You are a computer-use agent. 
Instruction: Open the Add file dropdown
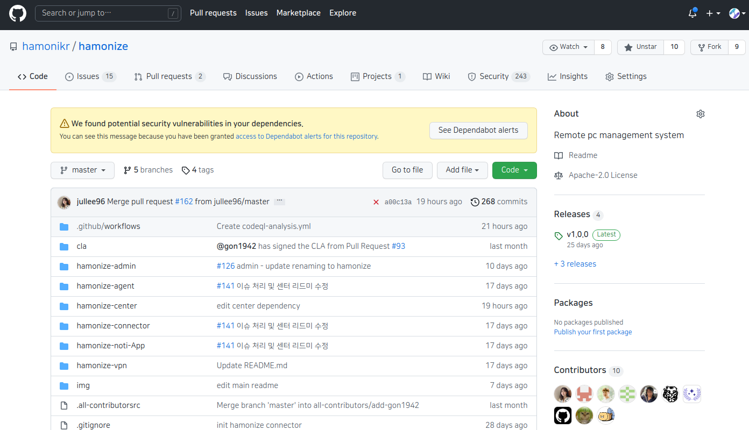(x=462, y=170)
